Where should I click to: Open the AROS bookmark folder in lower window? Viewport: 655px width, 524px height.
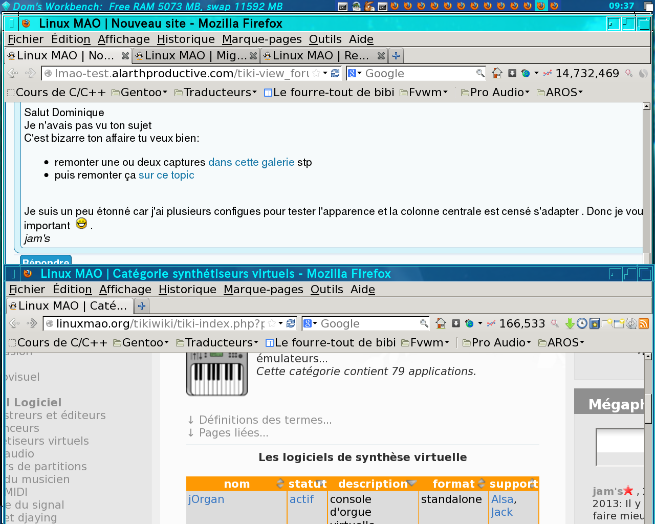click(x=561, y=343)
